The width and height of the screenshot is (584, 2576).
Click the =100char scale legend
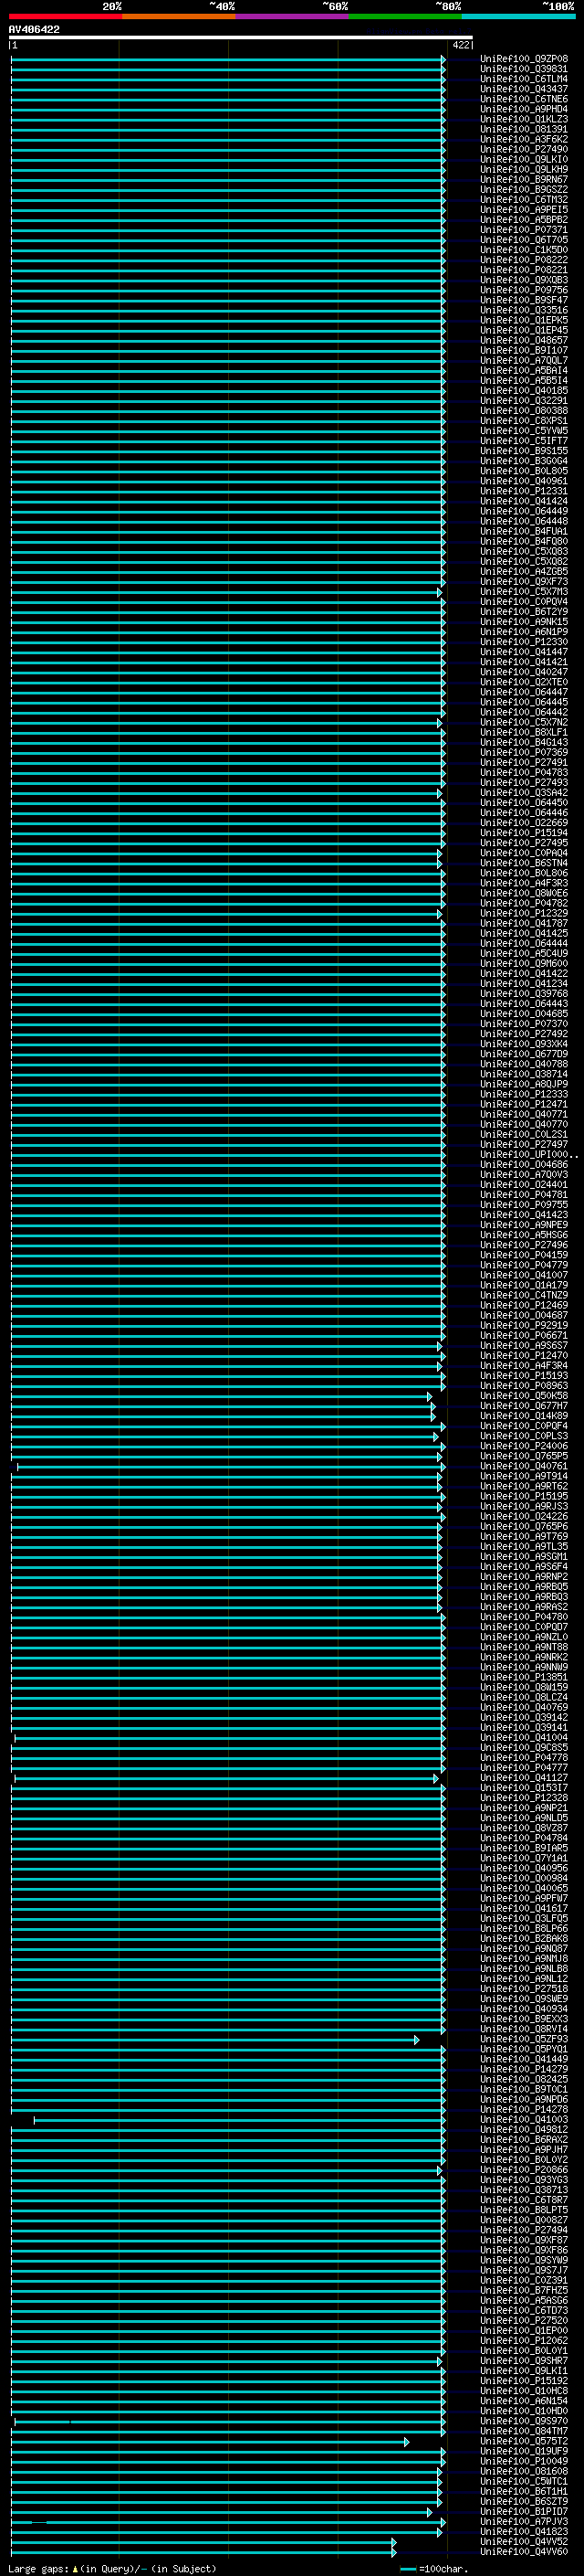[434, 2569]
